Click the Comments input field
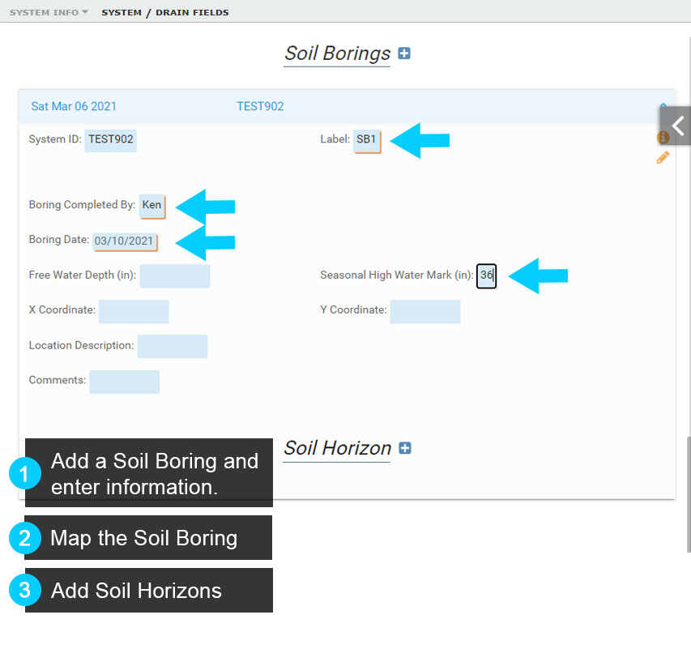The height and width of the screenshot is (649, 691). pos(124,382)
